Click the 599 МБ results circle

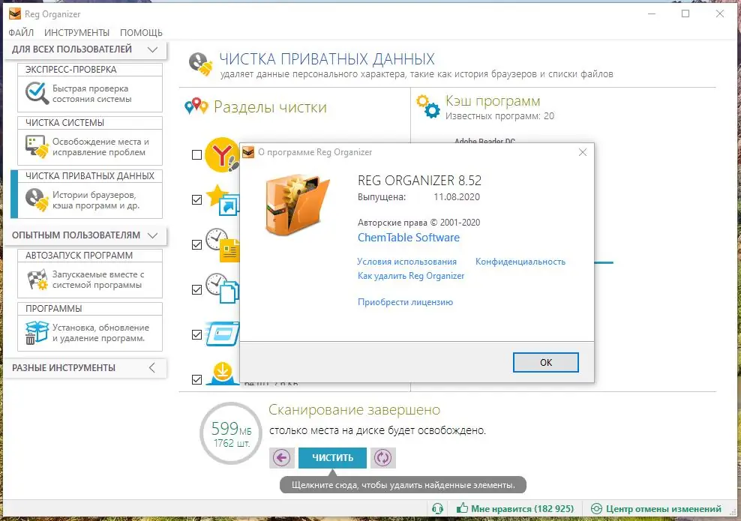pos(231,433)
